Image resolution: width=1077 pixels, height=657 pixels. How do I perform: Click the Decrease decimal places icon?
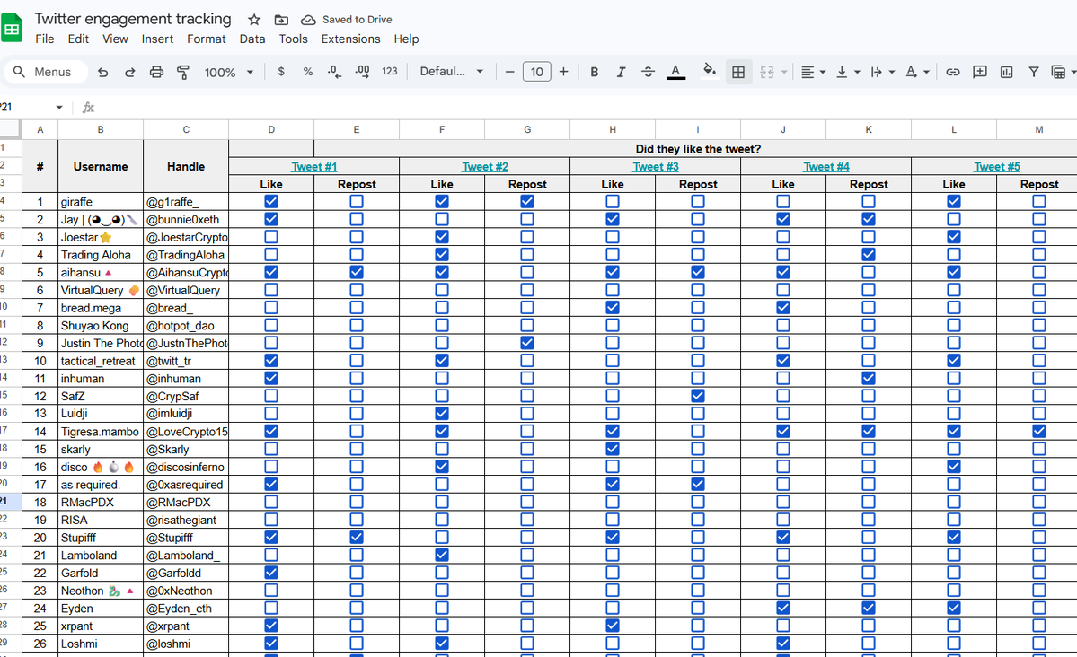334,72
